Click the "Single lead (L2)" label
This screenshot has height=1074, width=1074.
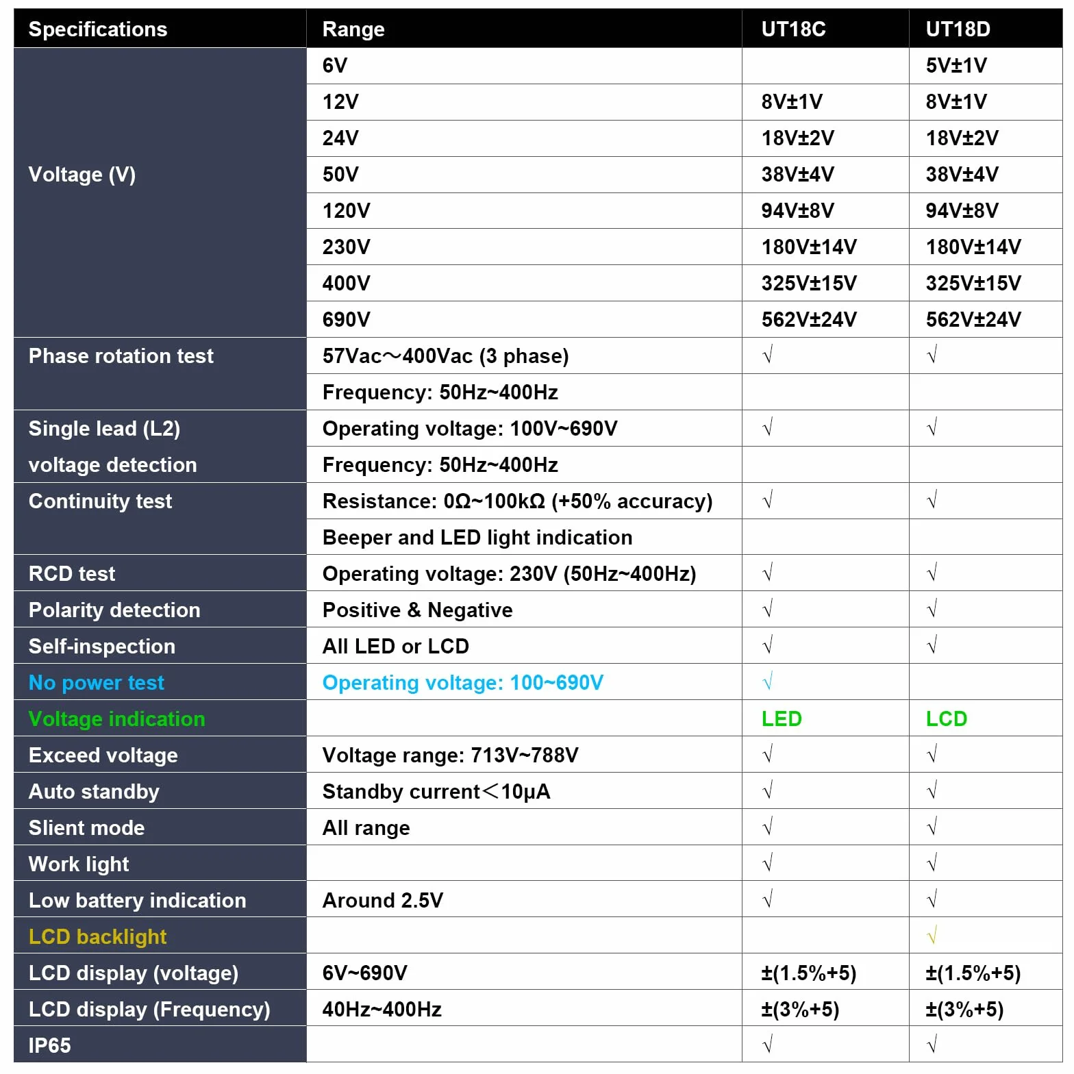pyautogui.click(x=105, y=429)
